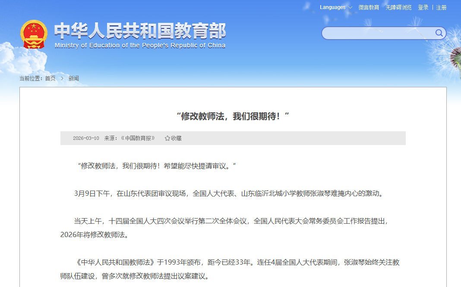Enable 无障碍浏览 accessibility mode

398,7
